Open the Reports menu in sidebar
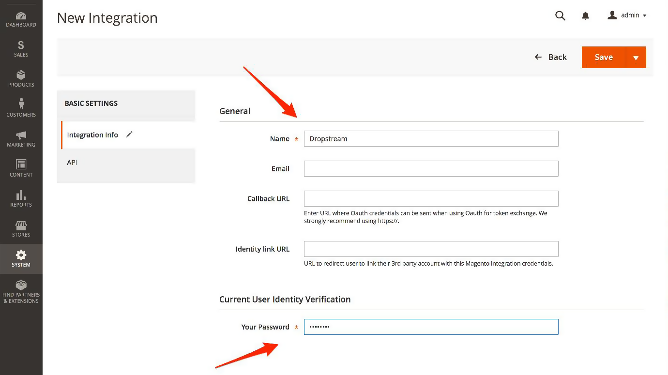This screenshot has height=375, width=668. point(21,199)
